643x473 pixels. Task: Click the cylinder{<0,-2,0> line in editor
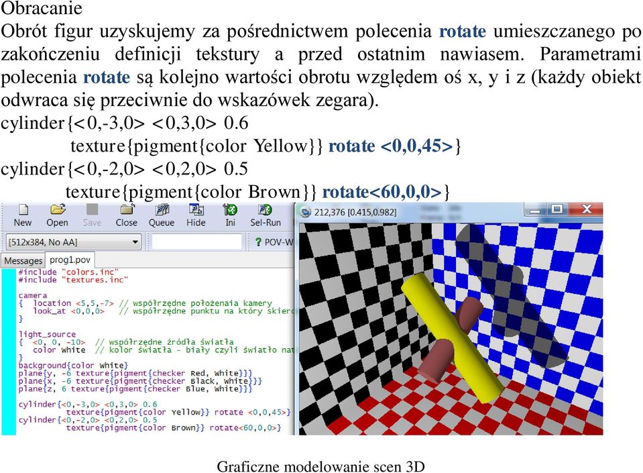pyautogui.click(x=88, y=420)
